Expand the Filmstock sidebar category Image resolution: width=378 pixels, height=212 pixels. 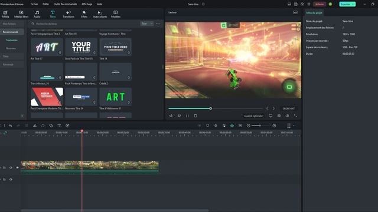pyautogui.click(x=12, y=64)
